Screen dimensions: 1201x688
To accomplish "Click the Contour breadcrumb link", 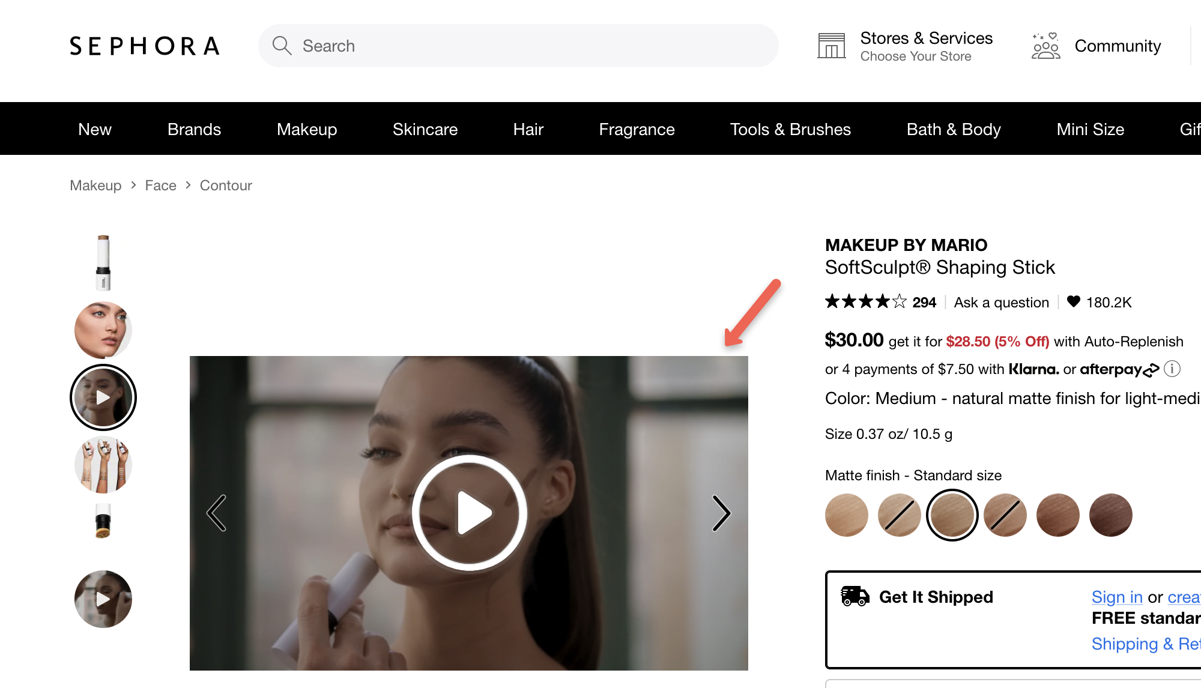I will (x=225, y=184).
